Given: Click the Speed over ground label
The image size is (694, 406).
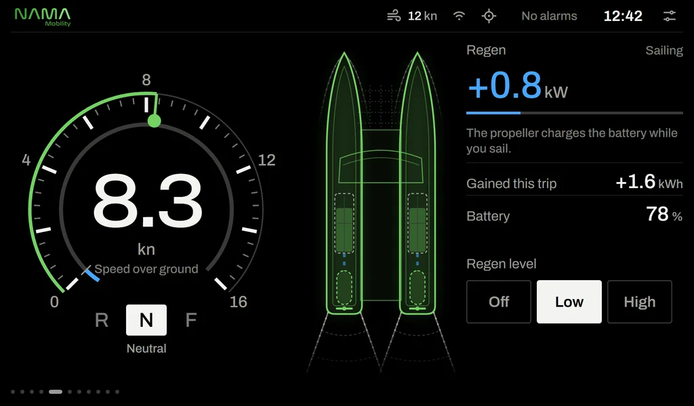Looking at the screenshot, I should [x=146, y=269].
